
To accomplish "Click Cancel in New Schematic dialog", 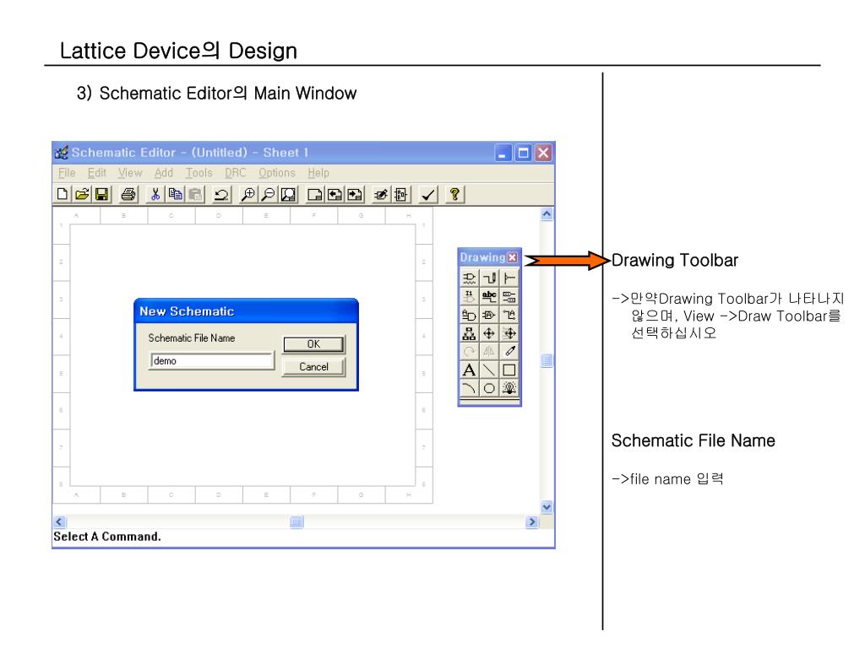I will point(313,367).
